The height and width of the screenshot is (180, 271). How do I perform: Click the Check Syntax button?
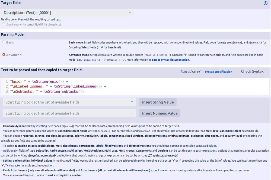(252, 71)
